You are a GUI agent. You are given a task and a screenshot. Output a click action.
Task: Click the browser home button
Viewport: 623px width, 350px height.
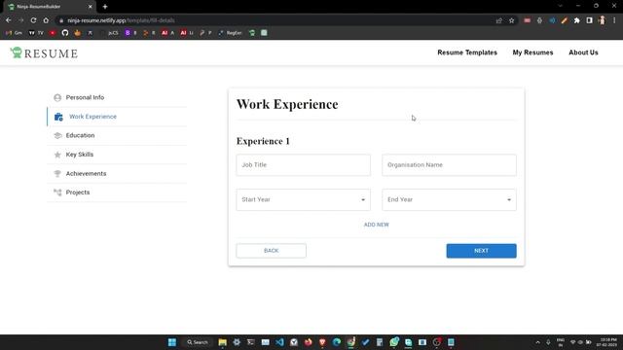[x=46, y=20]
